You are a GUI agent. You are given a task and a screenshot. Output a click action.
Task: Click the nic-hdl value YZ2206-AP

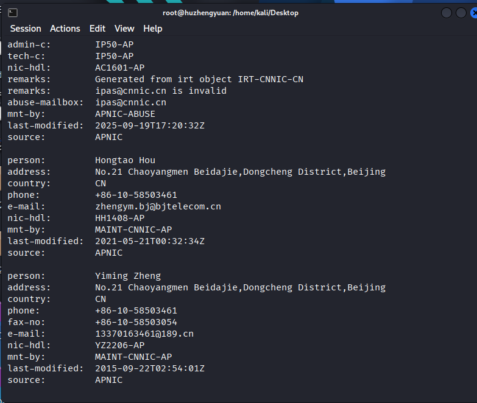[x=120, y=345]
